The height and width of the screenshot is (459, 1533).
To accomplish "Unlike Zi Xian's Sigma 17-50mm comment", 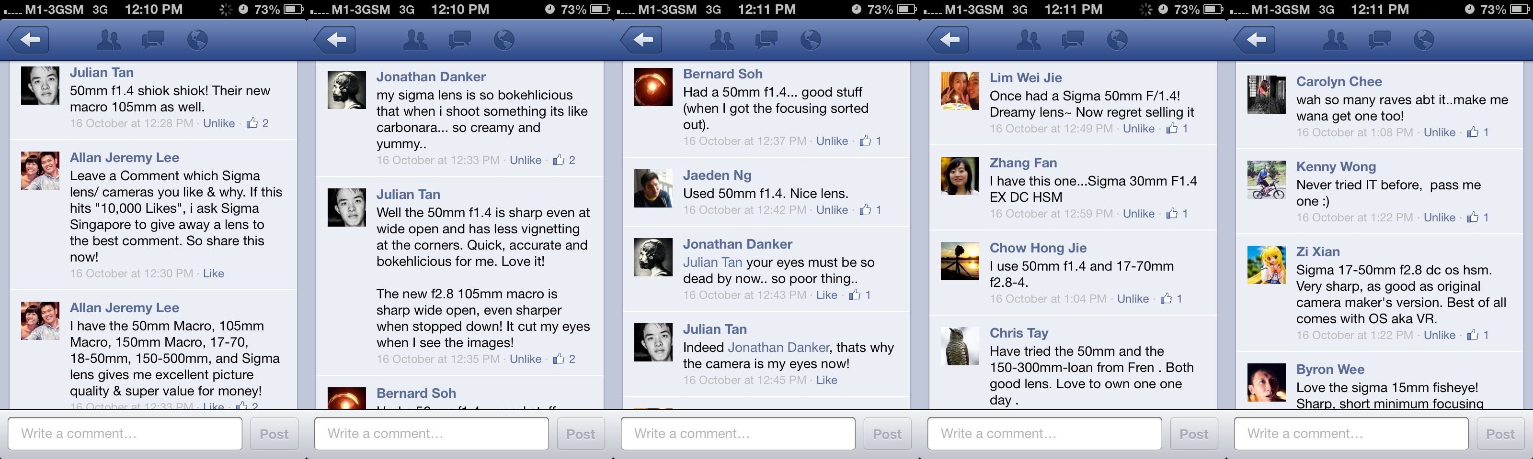I will pos(1439,336).
